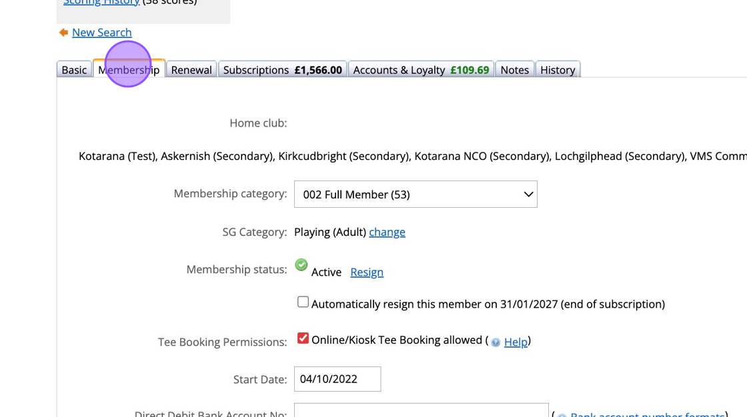Show the History tab
747x417 pixels.
click(x=558, y=70)
